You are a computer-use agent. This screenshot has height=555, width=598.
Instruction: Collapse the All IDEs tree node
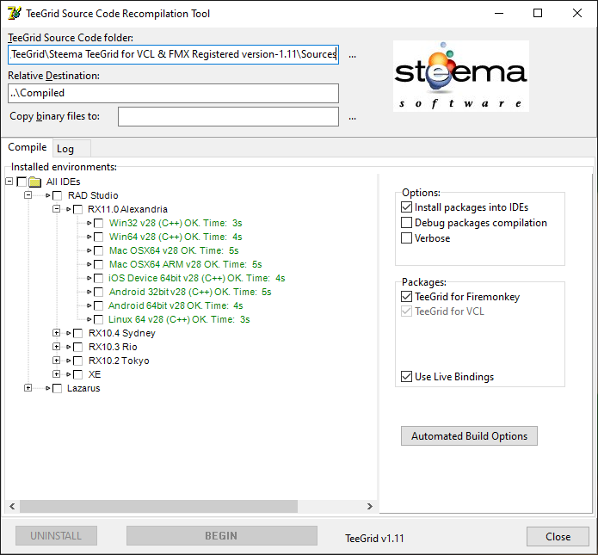click(x=9, y=182)
